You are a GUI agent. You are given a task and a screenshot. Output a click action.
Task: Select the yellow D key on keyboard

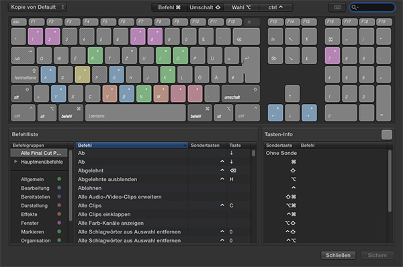(82, 74)
